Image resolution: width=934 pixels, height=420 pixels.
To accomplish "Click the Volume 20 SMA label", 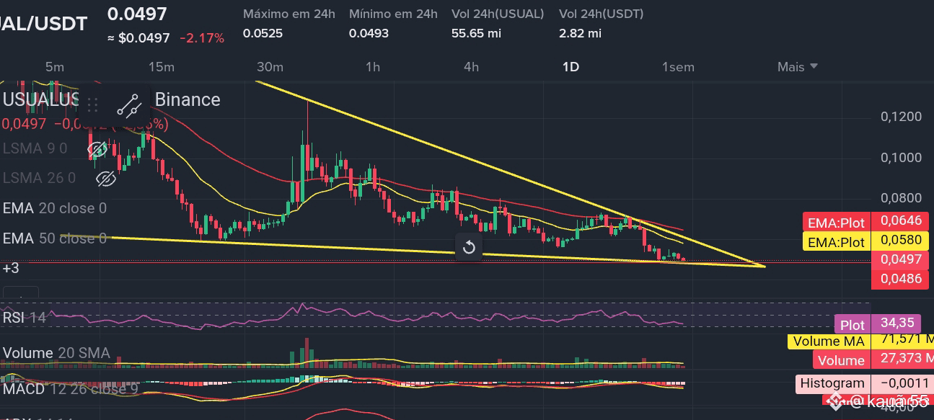I will pos(56,353).
